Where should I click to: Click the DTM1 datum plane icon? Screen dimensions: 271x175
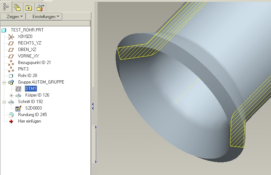point(18,89)
